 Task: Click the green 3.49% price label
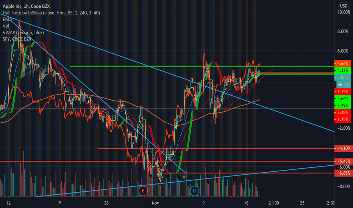[x=342, y=106]
